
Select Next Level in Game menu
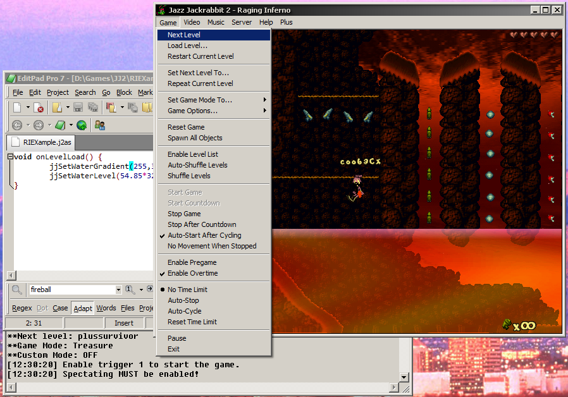(214, 35)
